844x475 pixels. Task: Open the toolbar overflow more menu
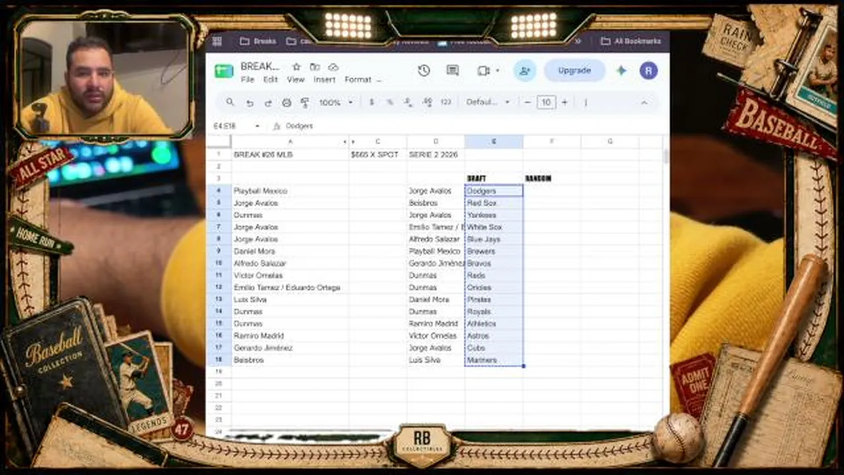(586, 102)
